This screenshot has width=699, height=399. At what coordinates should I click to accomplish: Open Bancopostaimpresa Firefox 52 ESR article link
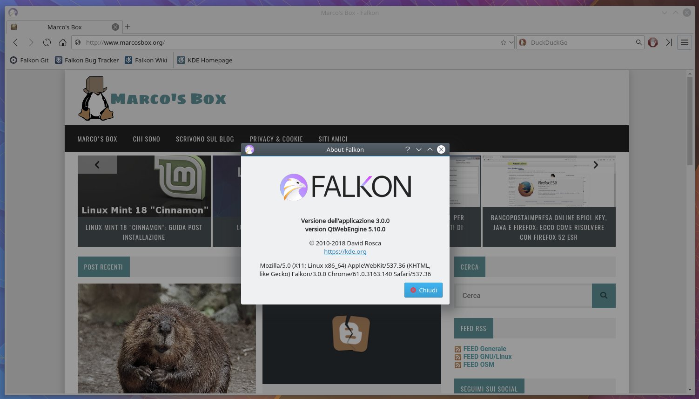tap(549, 227)
